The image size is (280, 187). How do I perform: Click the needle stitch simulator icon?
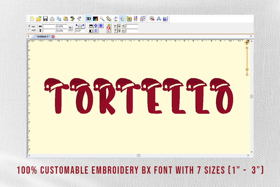click(x=115, y=19)
